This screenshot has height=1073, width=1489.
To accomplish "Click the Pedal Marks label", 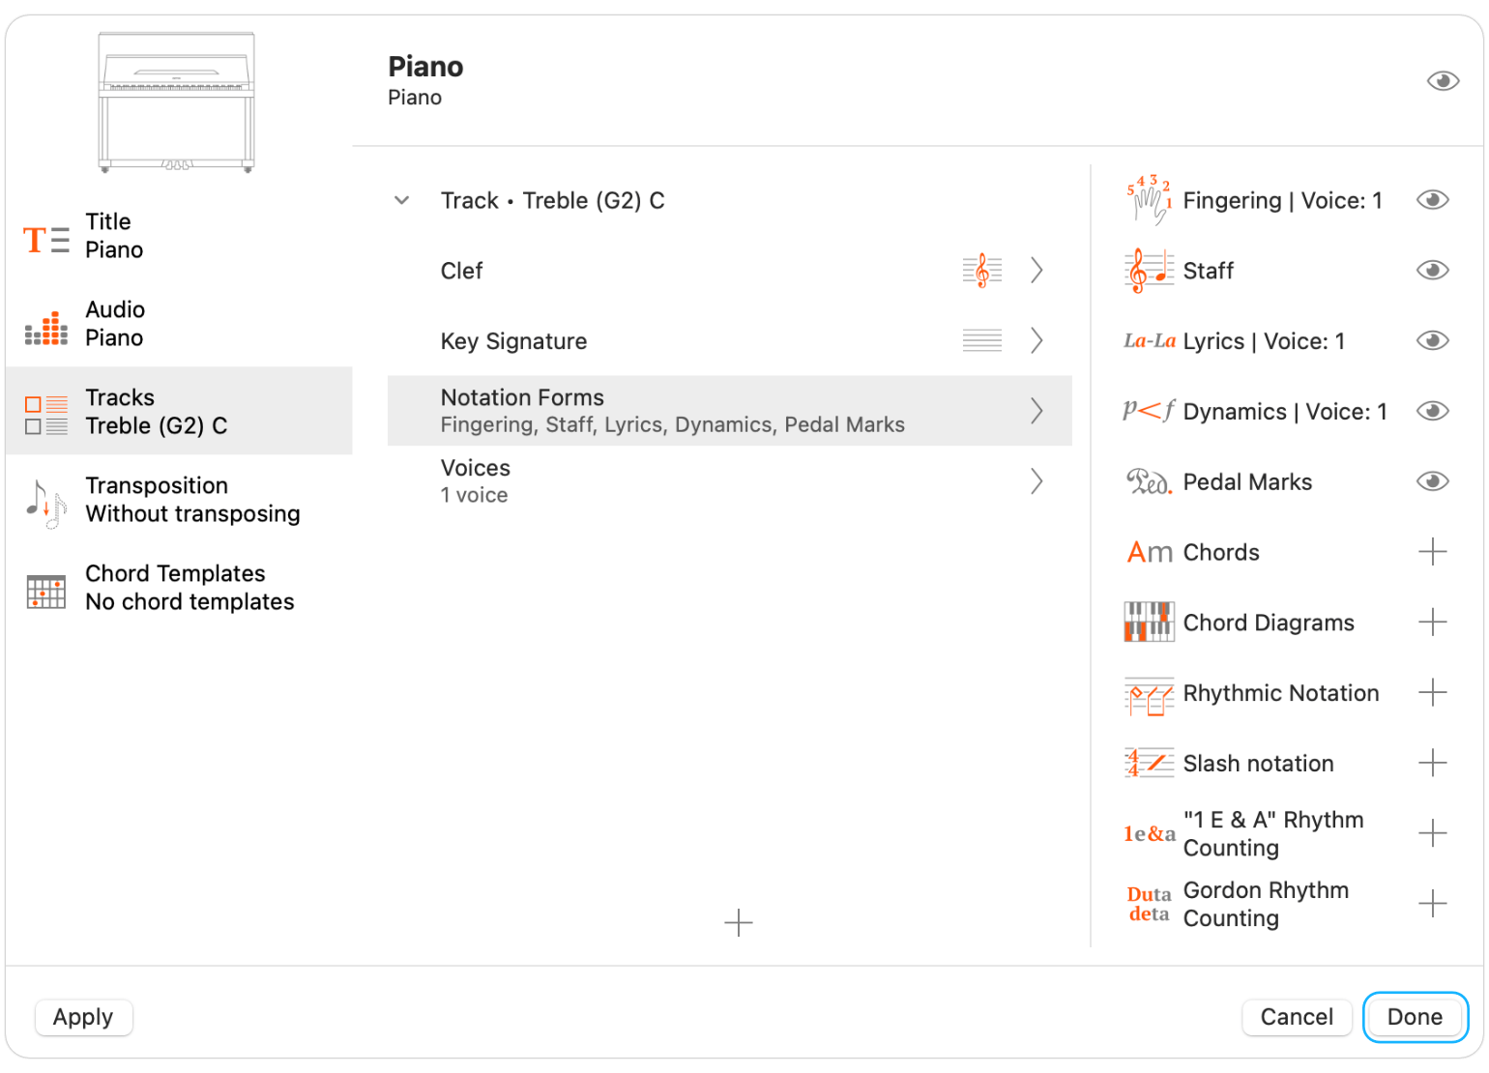I will pyautogui.click(x=1247, y=481).
